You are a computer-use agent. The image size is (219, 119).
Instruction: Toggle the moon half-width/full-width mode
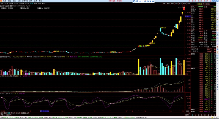(x=141, y=1)
